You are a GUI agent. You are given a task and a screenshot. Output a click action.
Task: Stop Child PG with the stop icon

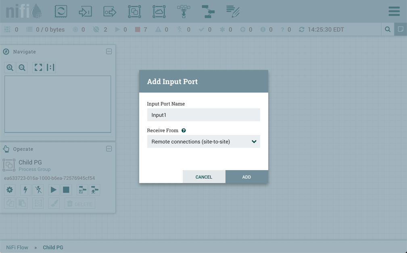pyautogui.click(x=66, y=190)
